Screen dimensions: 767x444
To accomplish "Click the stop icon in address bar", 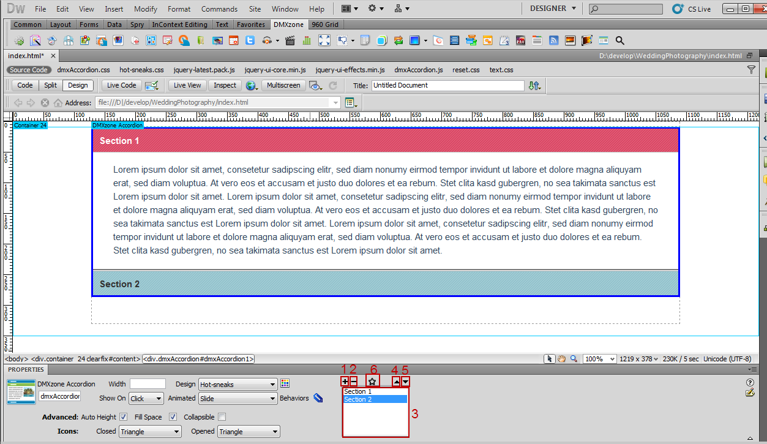I will 45,103.
